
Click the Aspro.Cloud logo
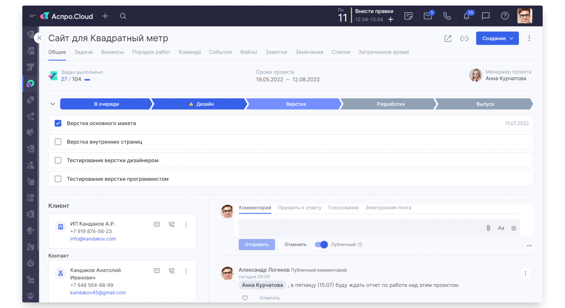66,16
